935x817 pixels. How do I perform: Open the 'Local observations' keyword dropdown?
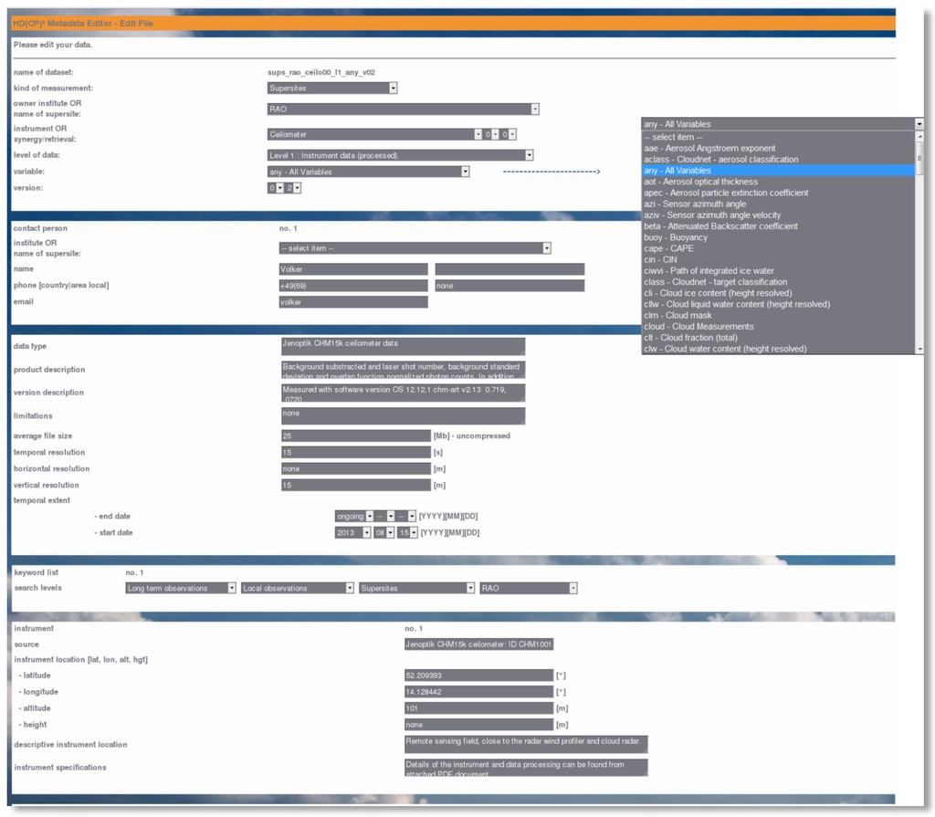point(298,589)
